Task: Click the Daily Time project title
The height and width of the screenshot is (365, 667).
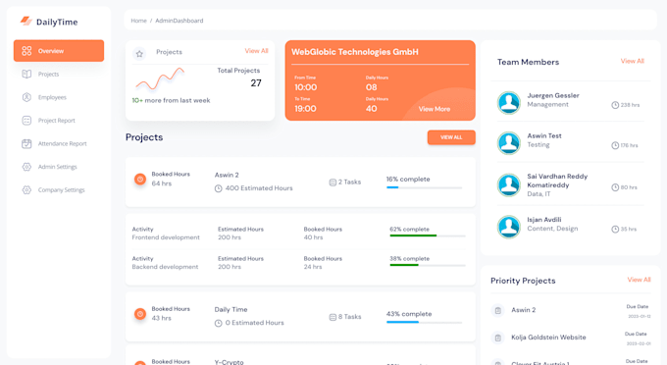Action: (x=231, y=310)
